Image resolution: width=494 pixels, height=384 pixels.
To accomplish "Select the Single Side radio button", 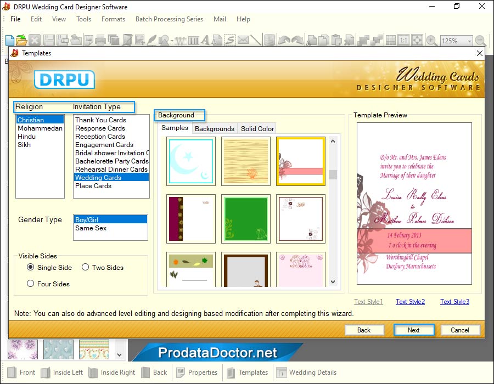I will click(31, 267).
